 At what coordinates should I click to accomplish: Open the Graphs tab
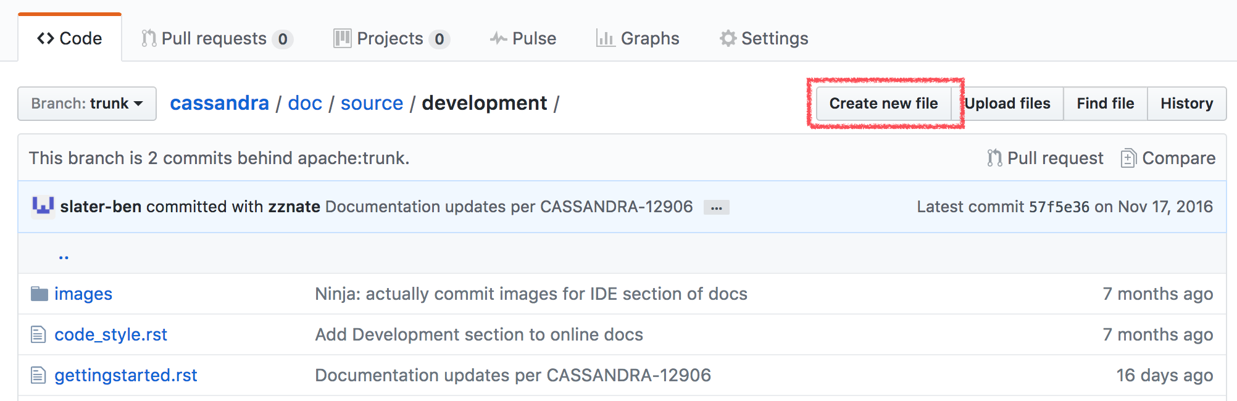pos(638,38)
